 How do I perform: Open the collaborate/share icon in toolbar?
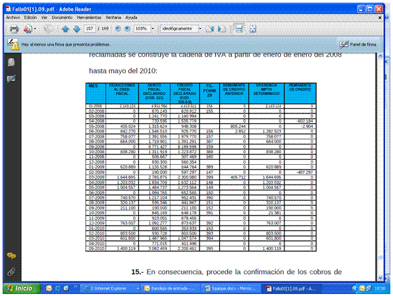click(28, 29)
